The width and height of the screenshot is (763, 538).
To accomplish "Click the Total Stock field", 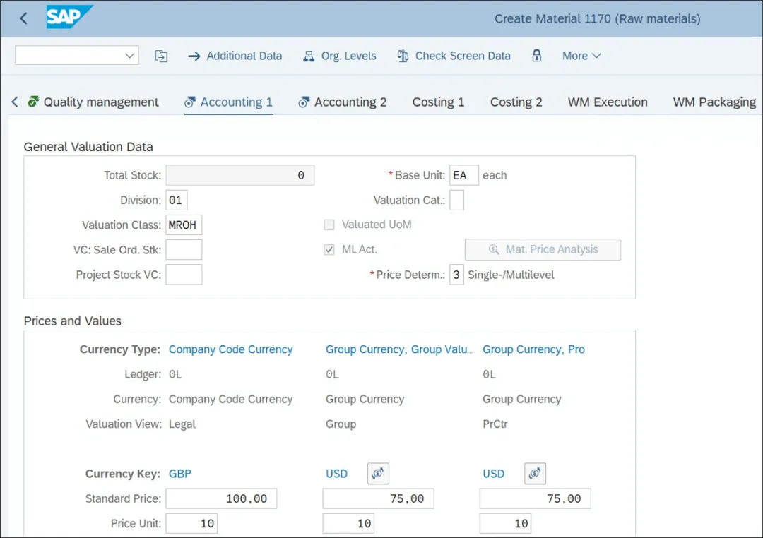I will [240, 175].
